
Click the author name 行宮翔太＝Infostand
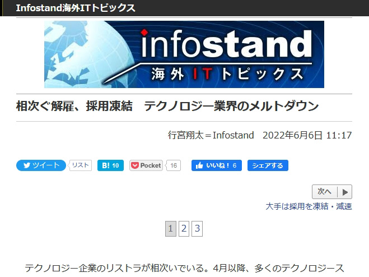point(211,135)
